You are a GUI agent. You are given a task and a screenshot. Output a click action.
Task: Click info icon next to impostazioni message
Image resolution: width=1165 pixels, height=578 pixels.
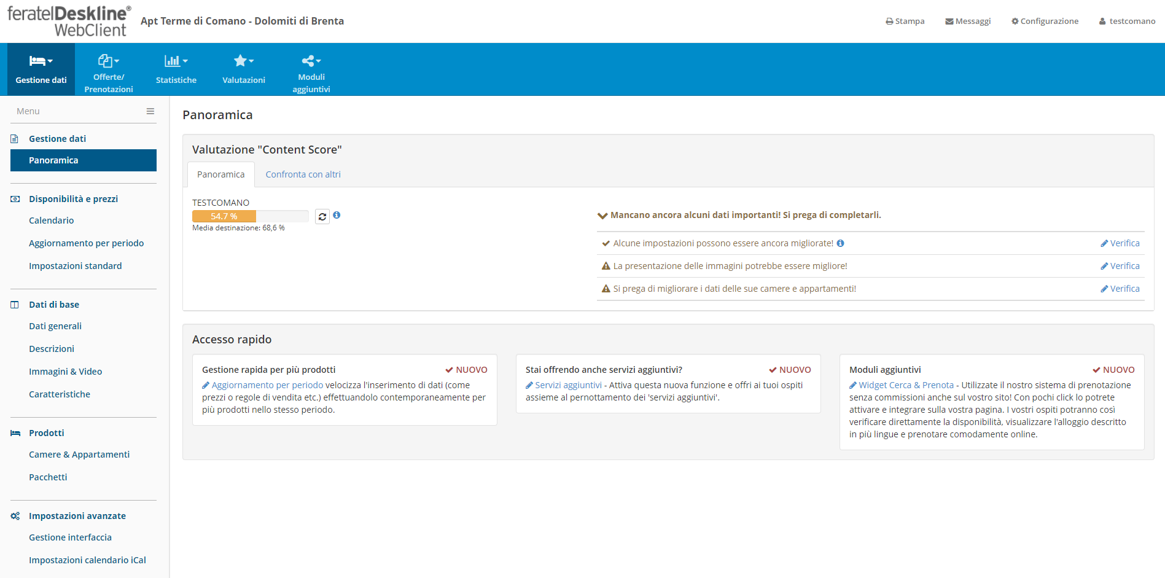[840, 243]
